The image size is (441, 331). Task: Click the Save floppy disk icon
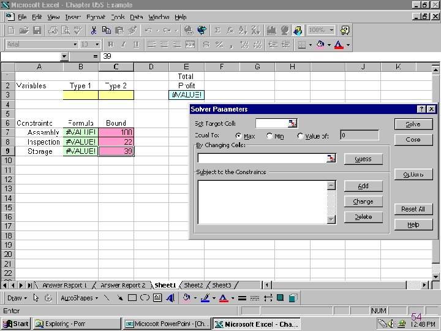(x=37, y=31)
